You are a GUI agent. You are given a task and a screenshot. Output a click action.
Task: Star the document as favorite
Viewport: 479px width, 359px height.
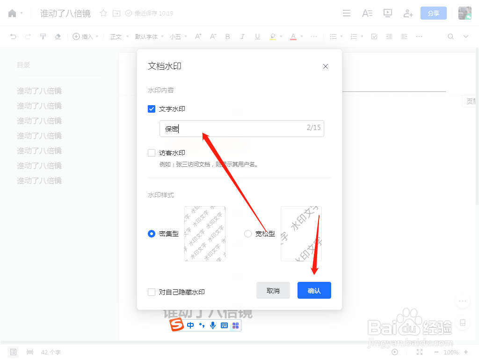pos(103,13)
